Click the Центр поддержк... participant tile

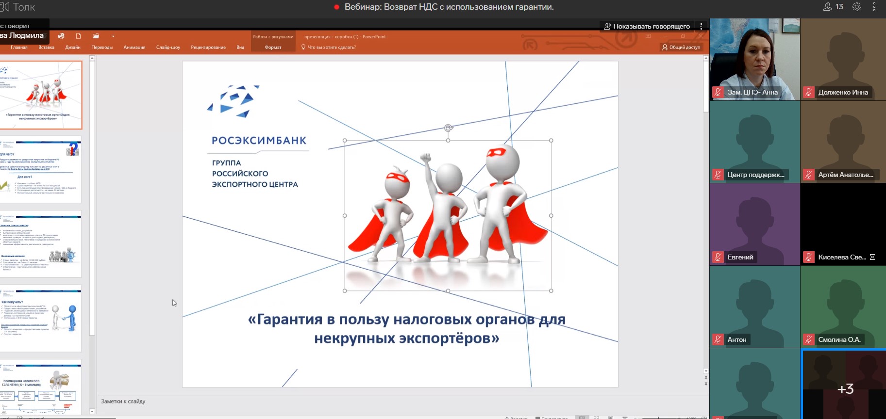(754, 142)
